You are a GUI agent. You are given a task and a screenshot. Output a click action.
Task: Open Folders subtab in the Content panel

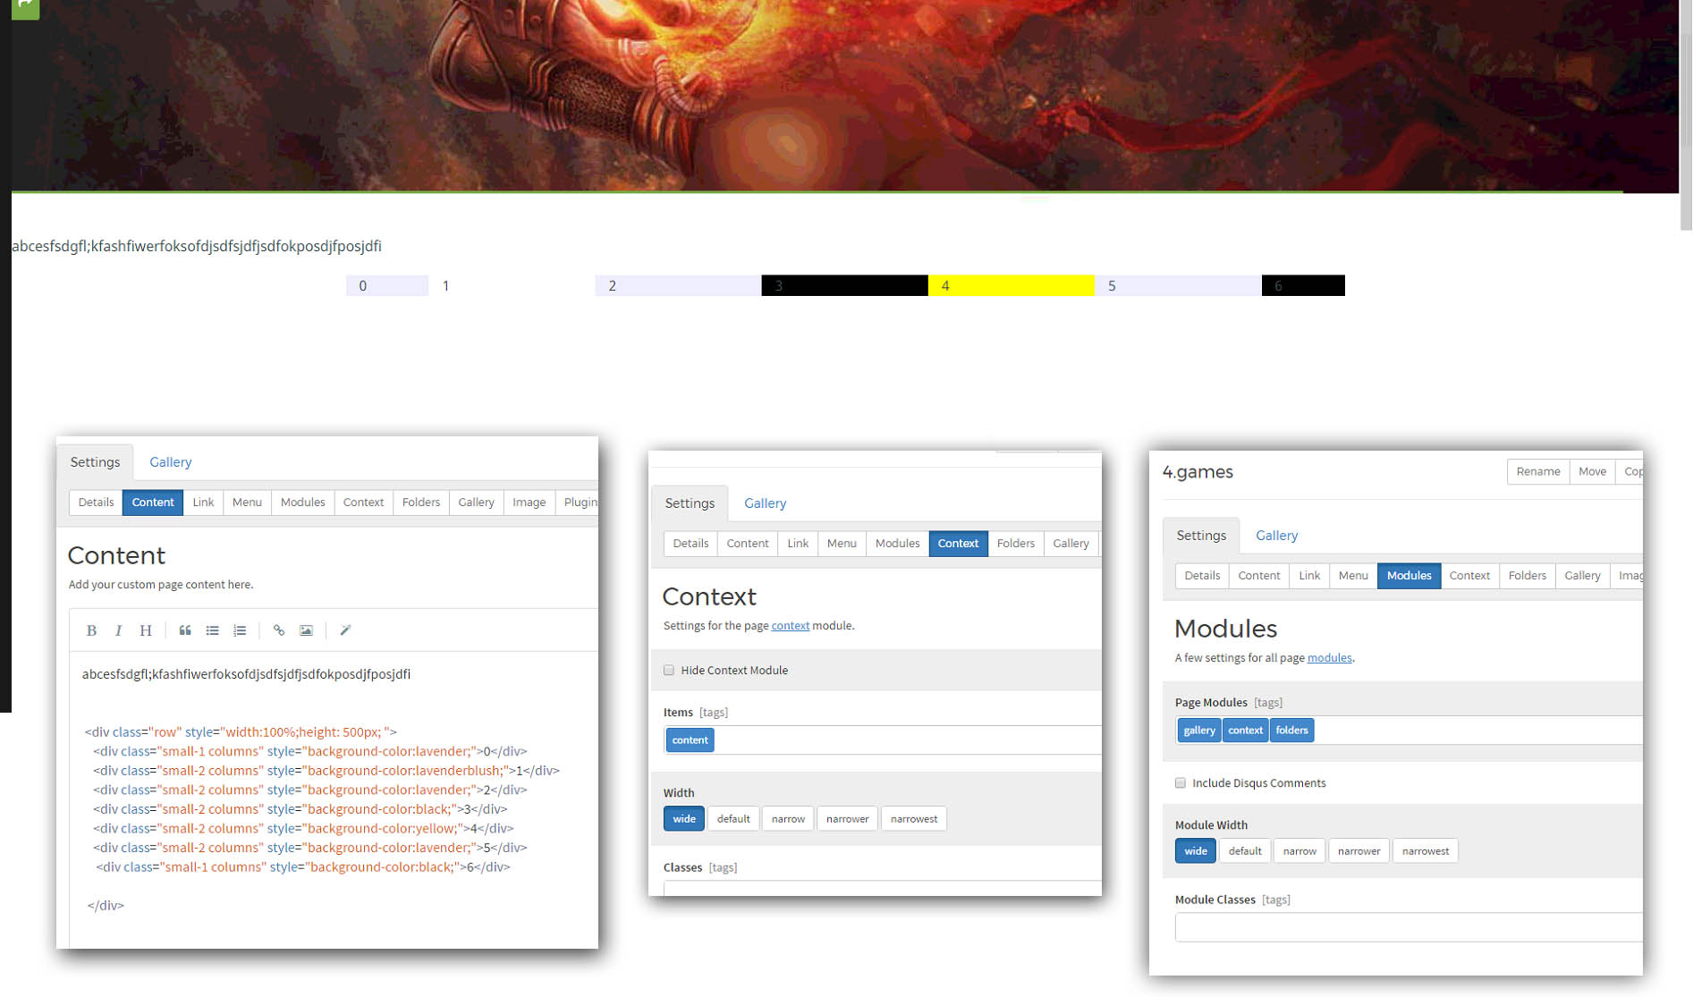click(421, 503)
